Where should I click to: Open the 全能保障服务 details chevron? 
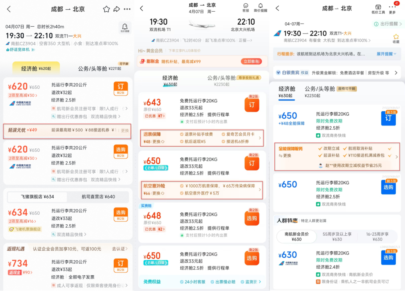click(x=396, y=157)
